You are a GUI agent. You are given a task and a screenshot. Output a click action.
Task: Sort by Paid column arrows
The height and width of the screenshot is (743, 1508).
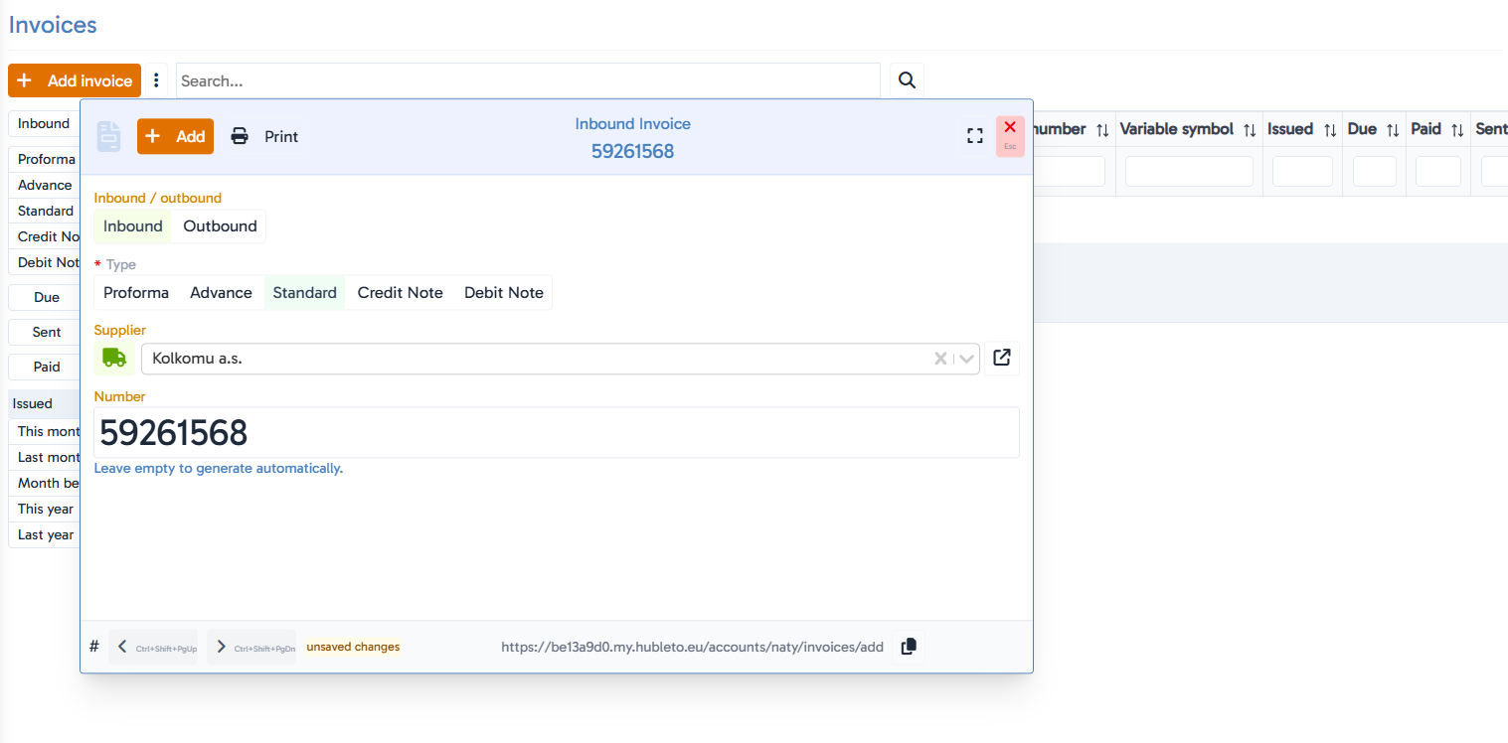[1457, 130]
